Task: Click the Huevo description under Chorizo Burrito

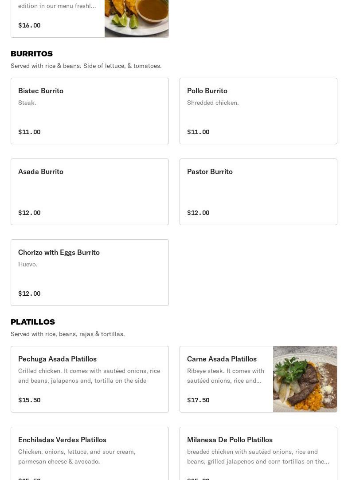Action: (x=27, y=264)
